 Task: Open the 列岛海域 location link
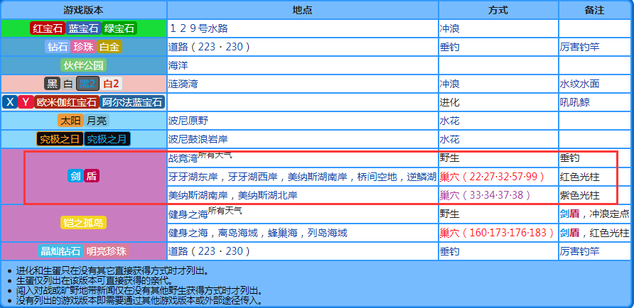328,233
